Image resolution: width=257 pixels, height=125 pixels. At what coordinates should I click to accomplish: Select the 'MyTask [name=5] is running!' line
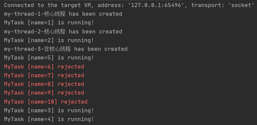pyautogui.click(x=49, y=58)
